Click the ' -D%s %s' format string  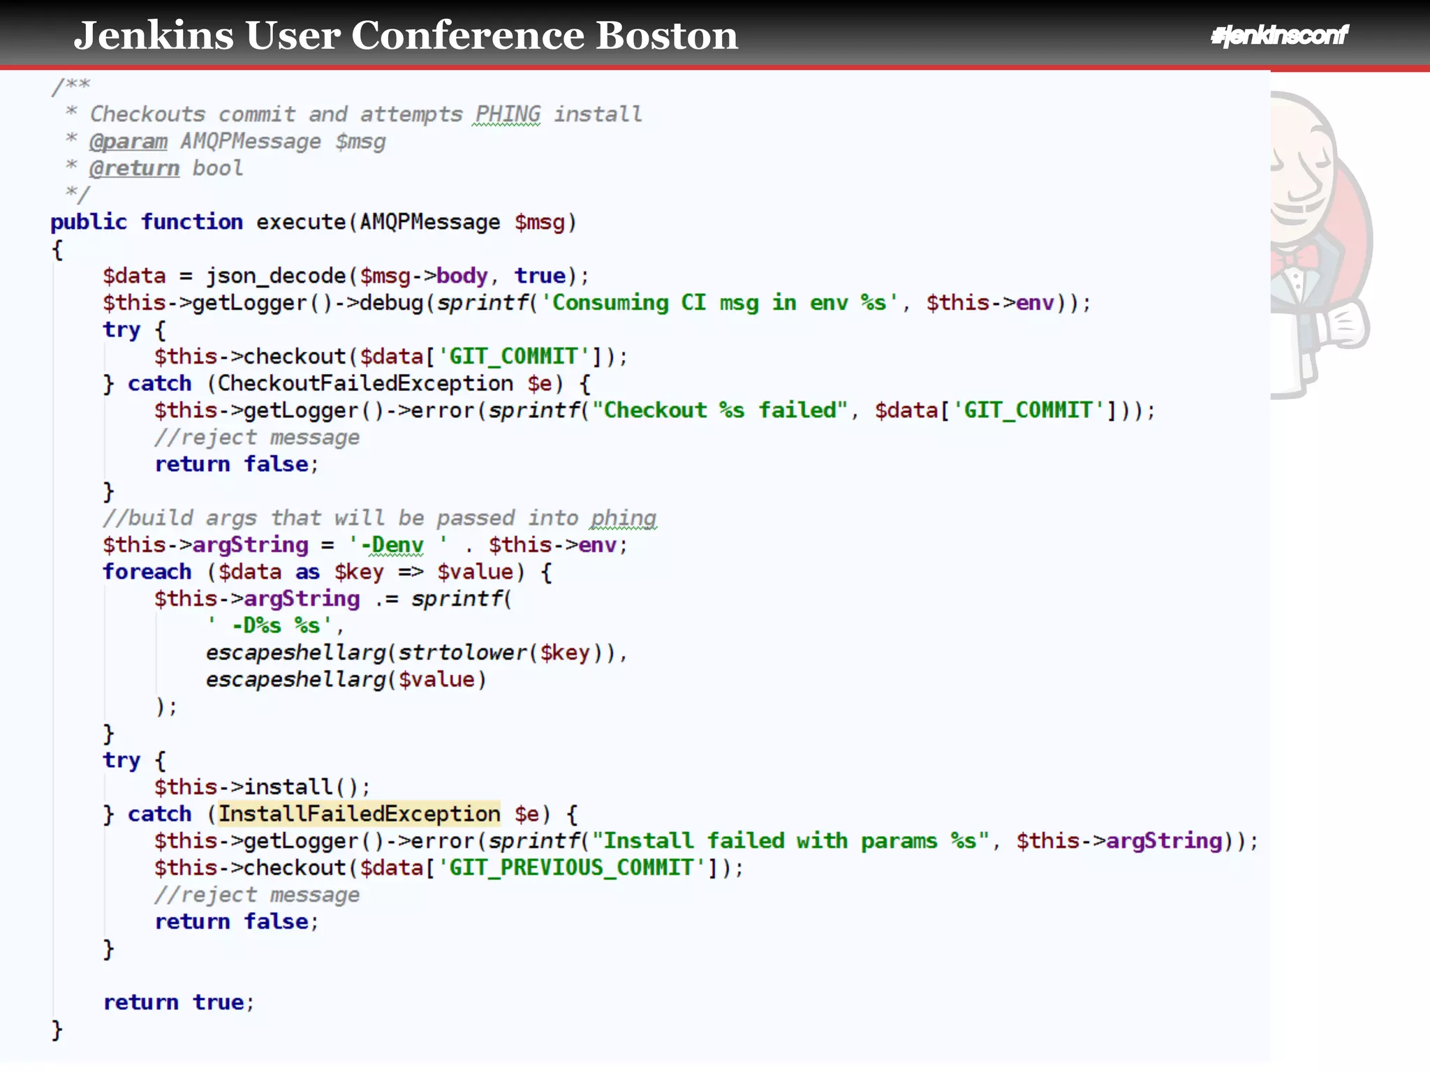click(x=272, y=625)
